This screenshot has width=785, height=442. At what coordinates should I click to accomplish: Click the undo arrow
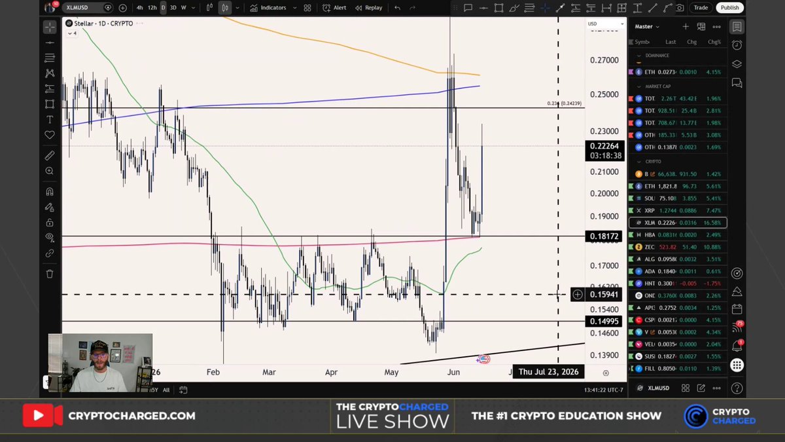point(397,8)
